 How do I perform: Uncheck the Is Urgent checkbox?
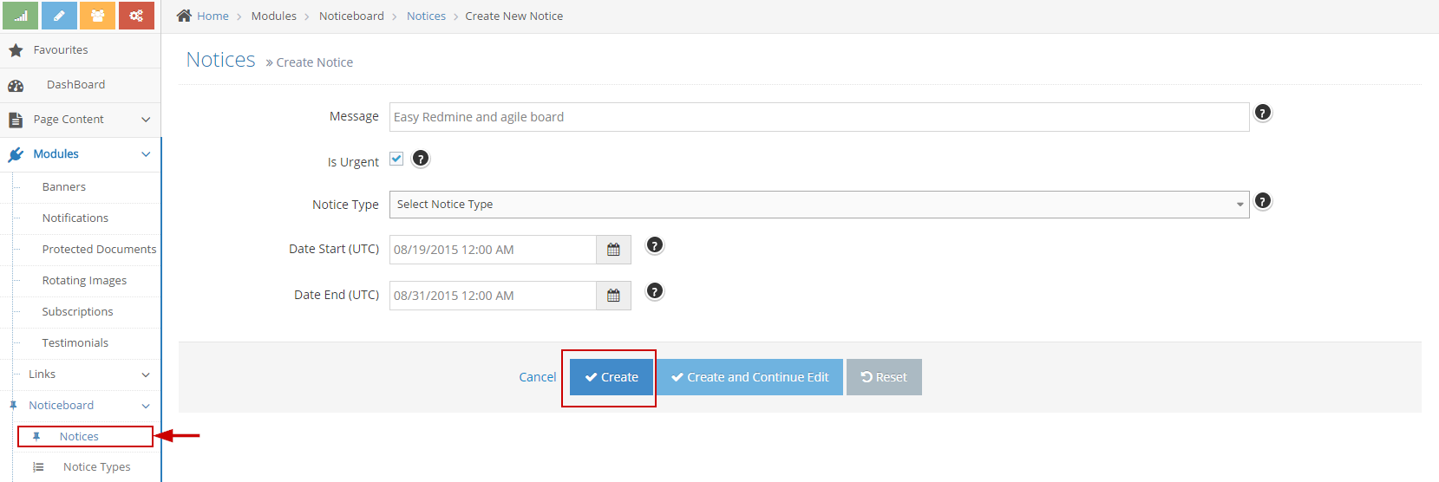click(396, 159)
